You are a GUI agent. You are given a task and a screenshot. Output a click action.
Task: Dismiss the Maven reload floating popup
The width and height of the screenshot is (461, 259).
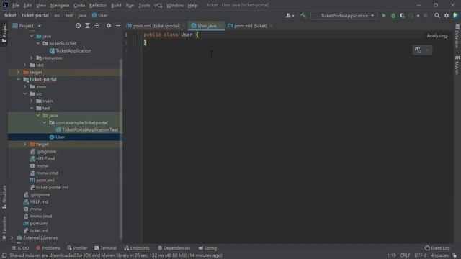427,50
